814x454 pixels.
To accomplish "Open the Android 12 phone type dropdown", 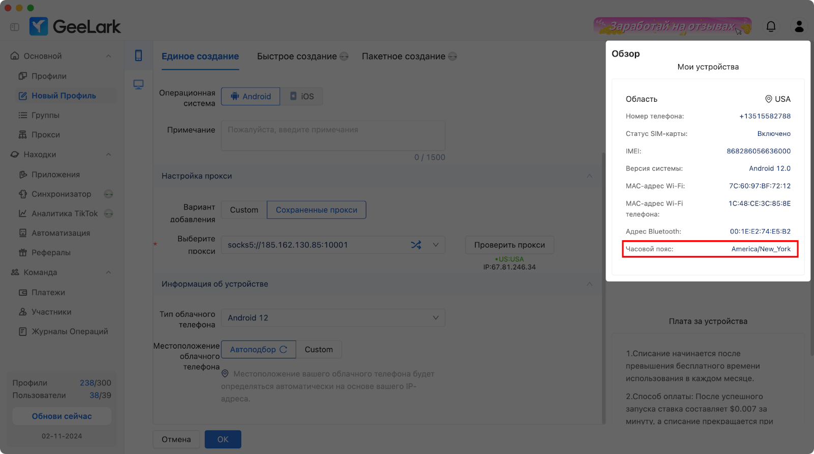I will [333, 318].
